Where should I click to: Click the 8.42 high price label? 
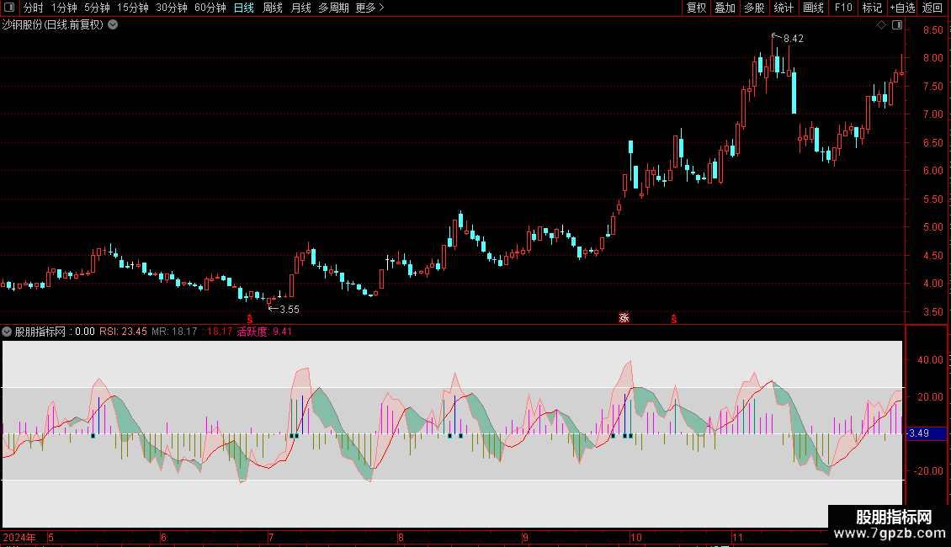[794, 39]
